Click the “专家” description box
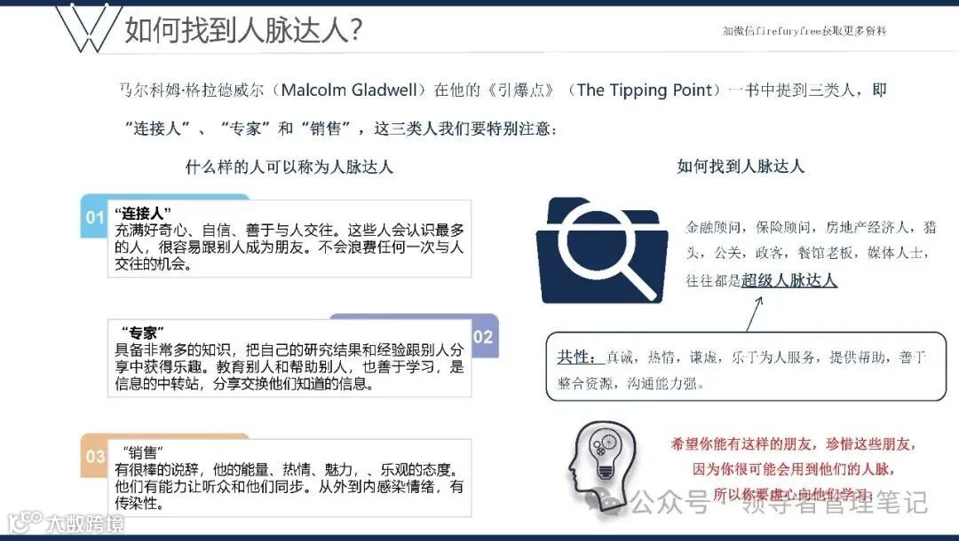959x541 pixels. pos(289,357)
